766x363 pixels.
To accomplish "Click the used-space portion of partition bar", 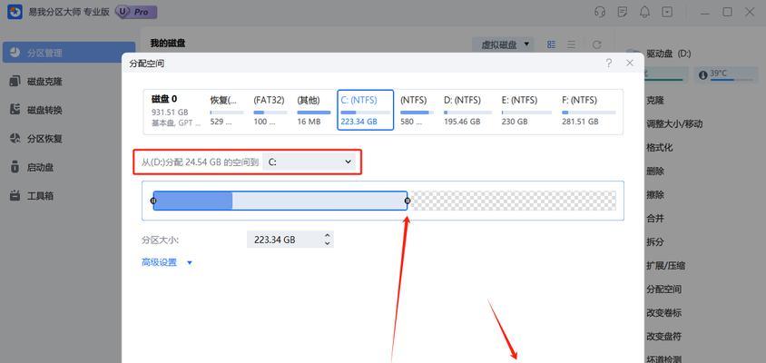I will [193, 201].
